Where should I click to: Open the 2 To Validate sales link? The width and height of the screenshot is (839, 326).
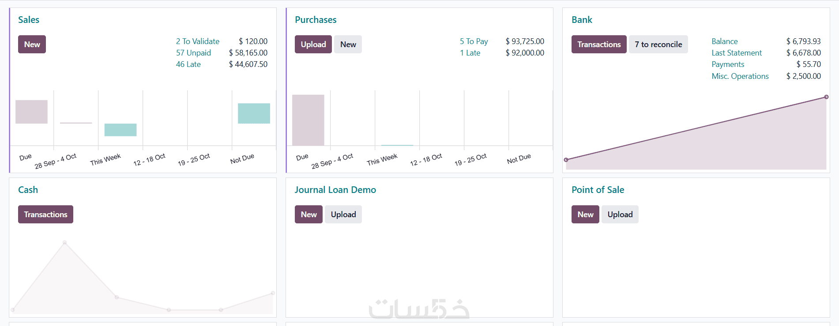point(197,41)
